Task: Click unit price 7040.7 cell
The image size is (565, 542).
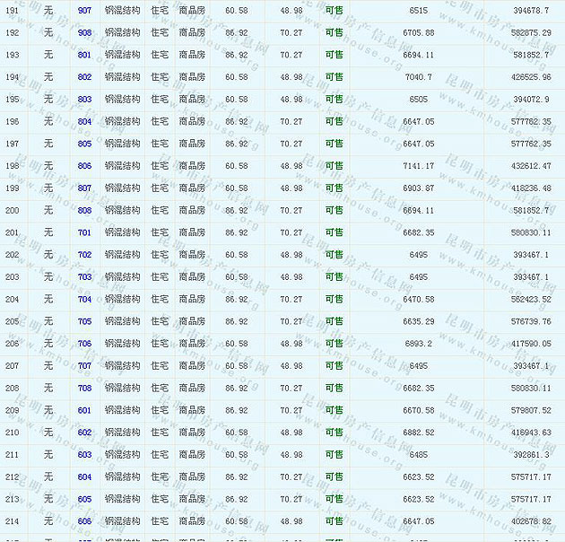Action: click(418, 77)
